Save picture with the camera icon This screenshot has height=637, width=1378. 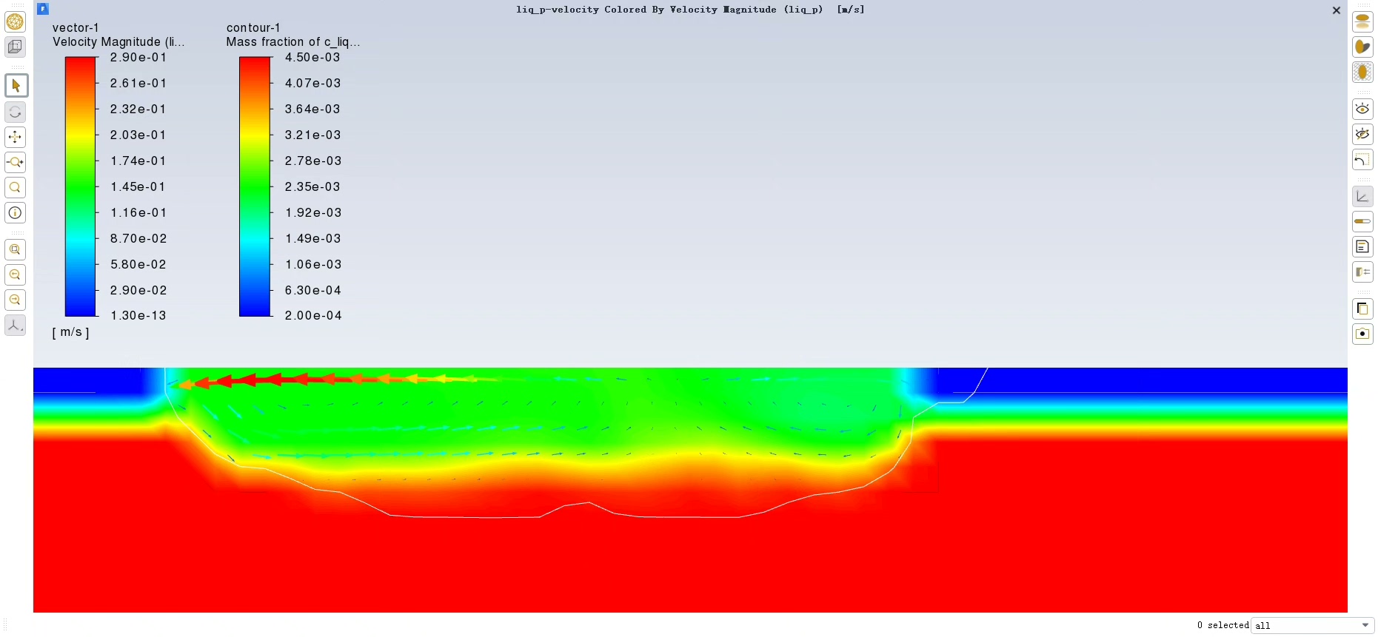coord(1362,334)
